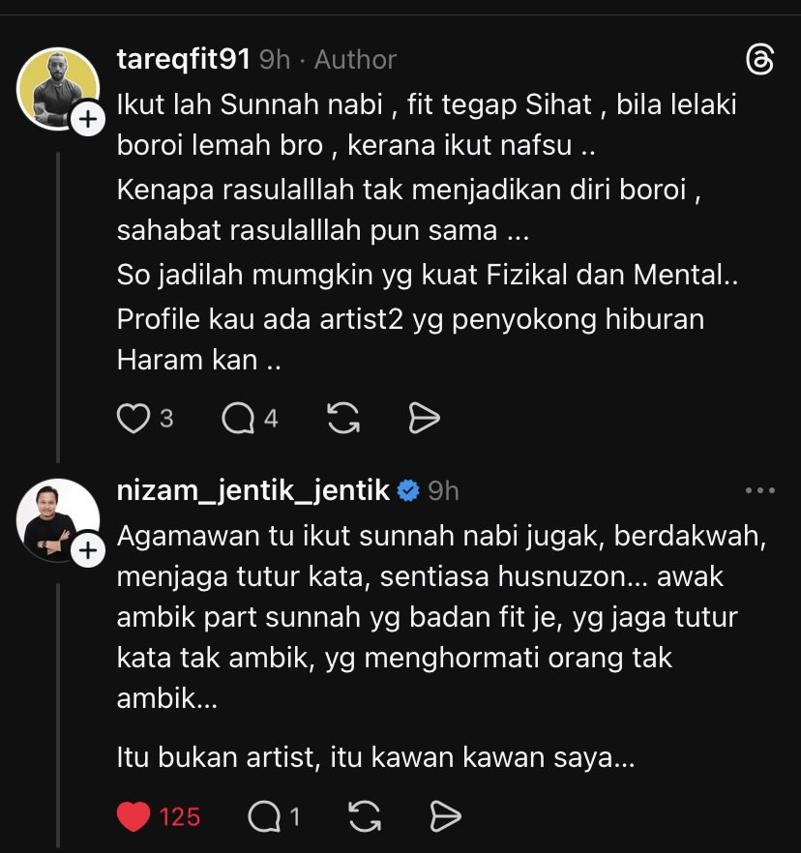Open replies on tareqfit91's post
The image size is (801, 853).
pyautogui.click(x=237, y=418)
